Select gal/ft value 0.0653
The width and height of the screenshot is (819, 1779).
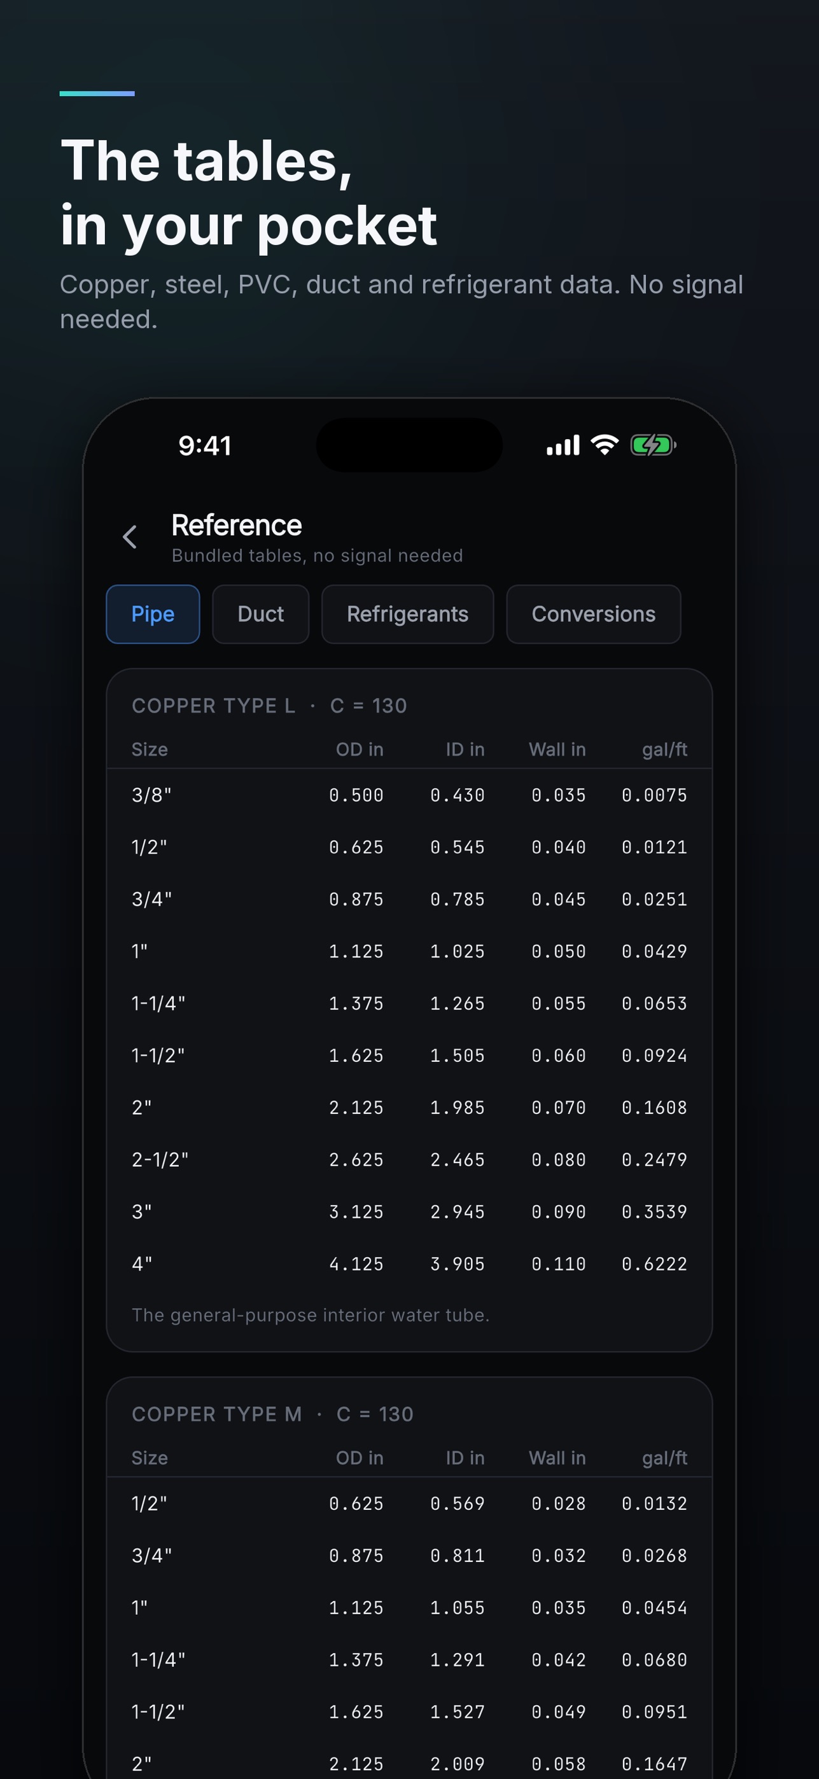tap(655, 1003)
